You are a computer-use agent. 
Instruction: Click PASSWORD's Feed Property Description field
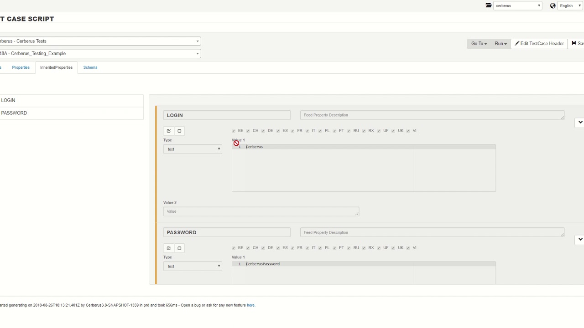432,232
